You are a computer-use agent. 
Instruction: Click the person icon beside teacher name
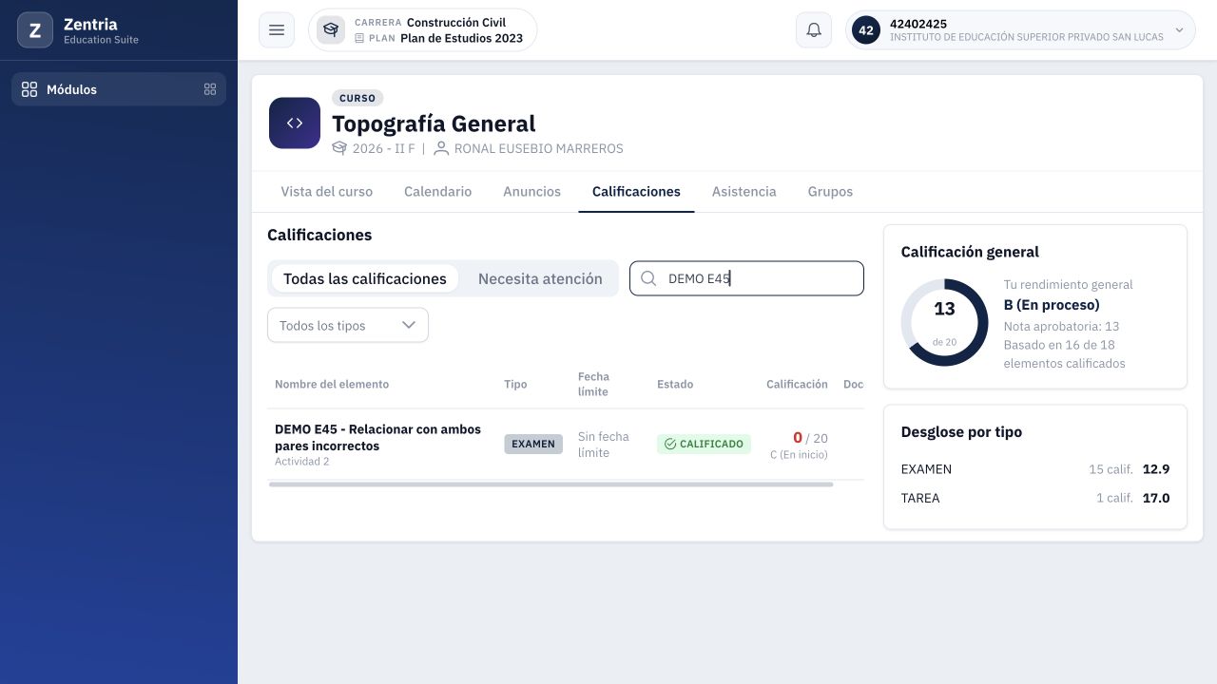click(x=441, y=148)
